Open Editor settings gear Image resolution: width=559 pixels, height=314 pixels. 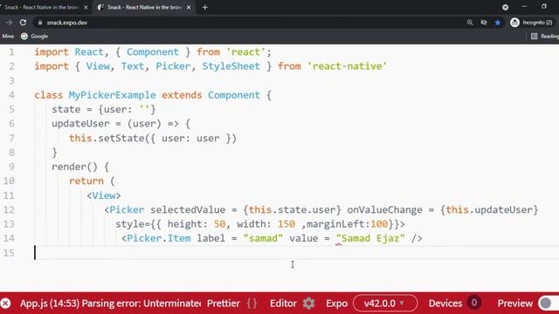click(308, 304)
